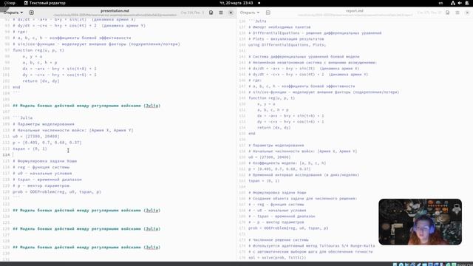Click 'prob = ODEProblem(reg, u0, tspan, p)' in presentation.md
The height and width of the screenshot is (266, 473).
(57, 192)
